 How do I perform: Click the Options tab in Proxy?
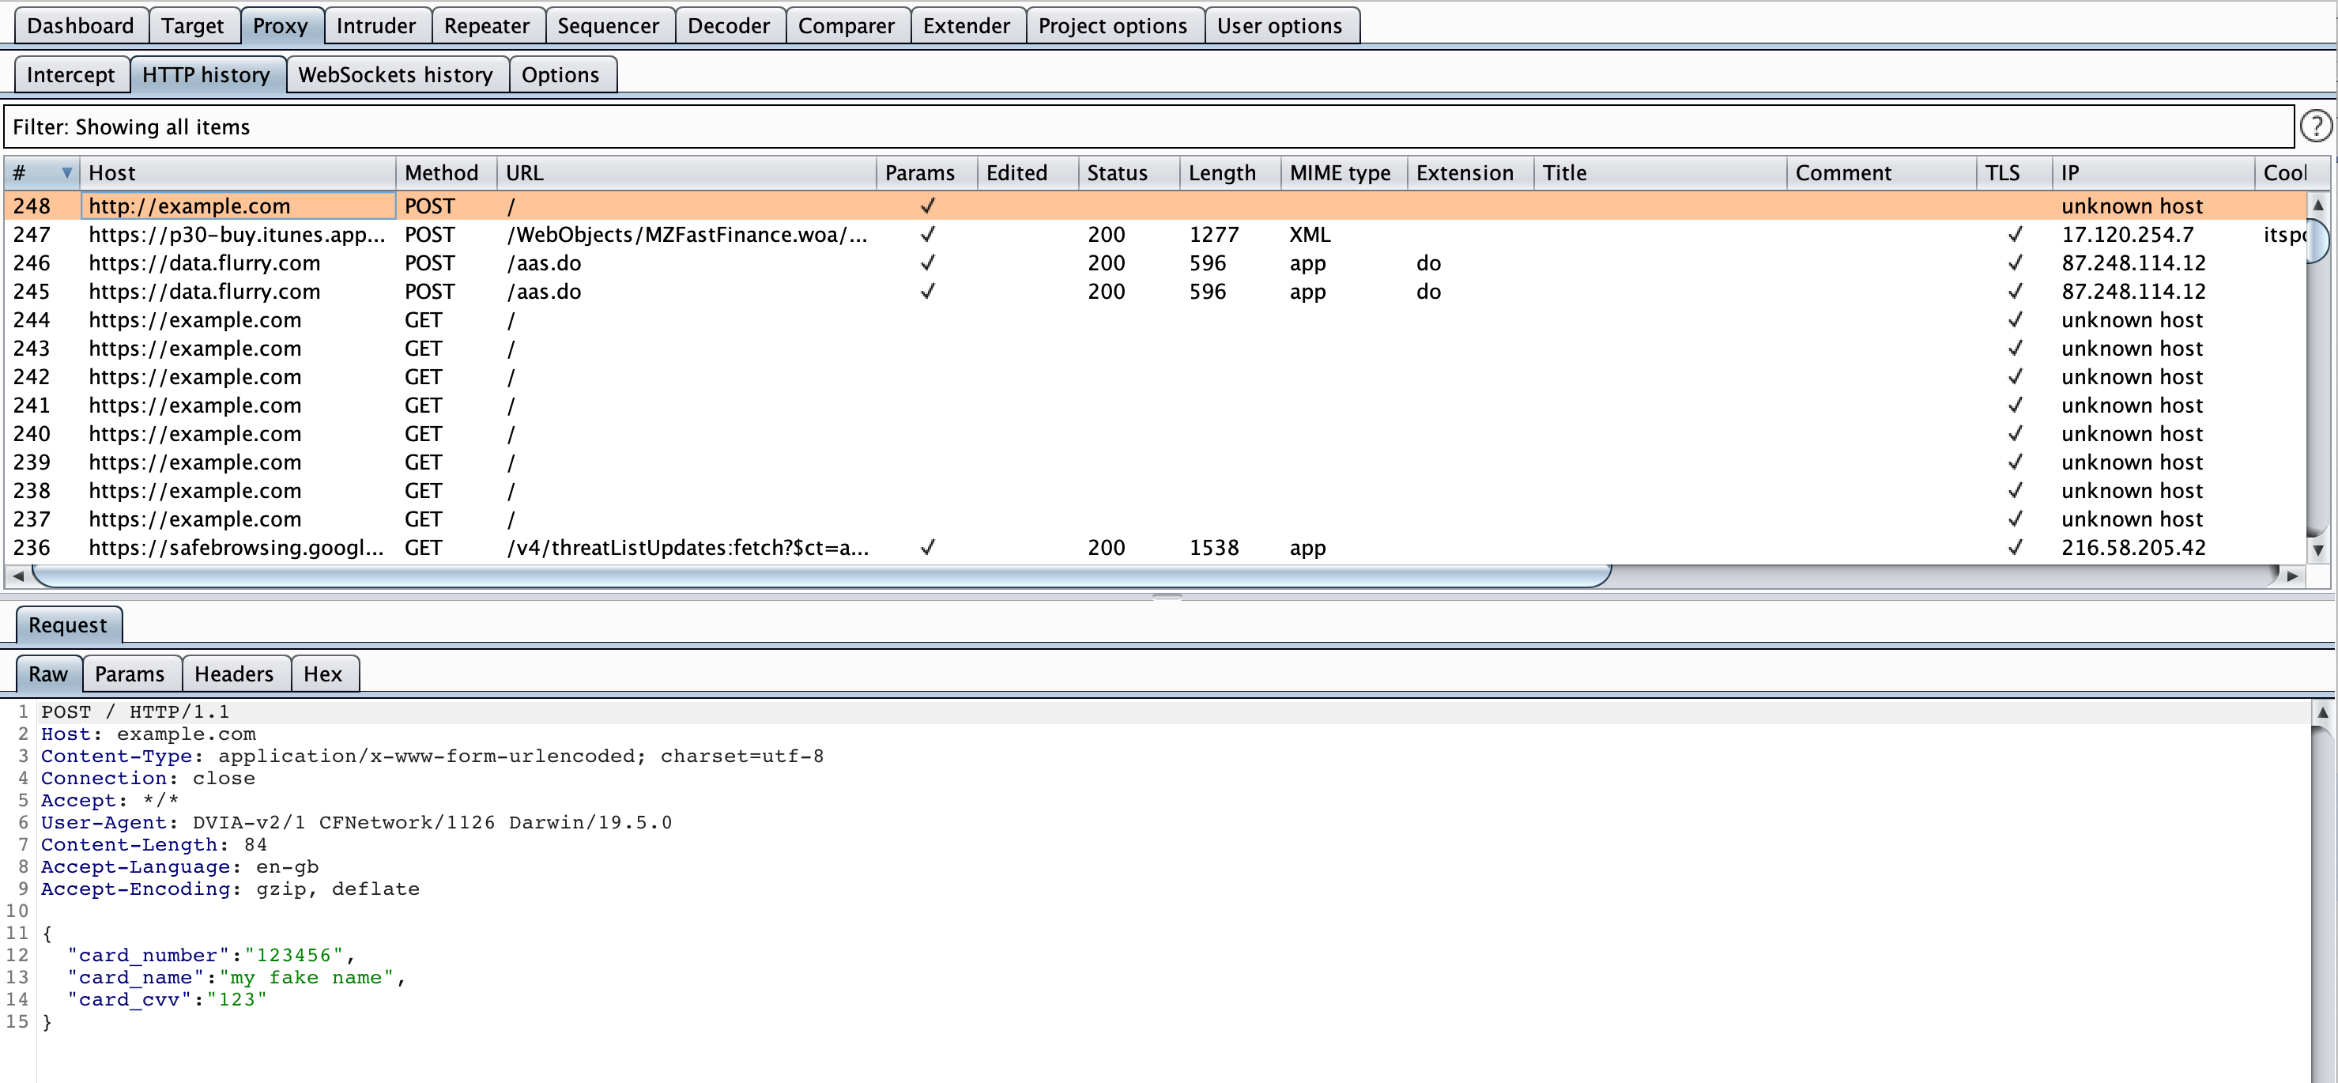coord(560,72)
